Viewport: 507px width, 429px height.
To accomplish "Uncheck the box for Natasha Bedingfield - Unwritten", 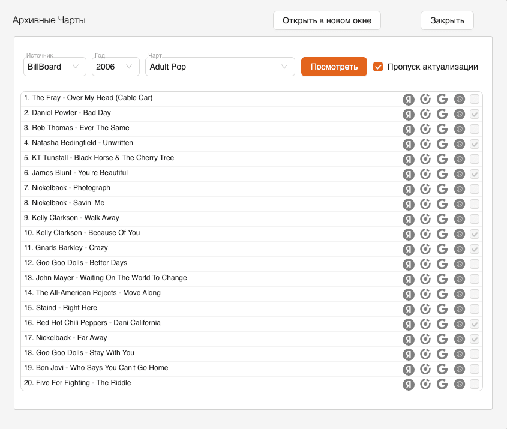I will tap(475, 144).
